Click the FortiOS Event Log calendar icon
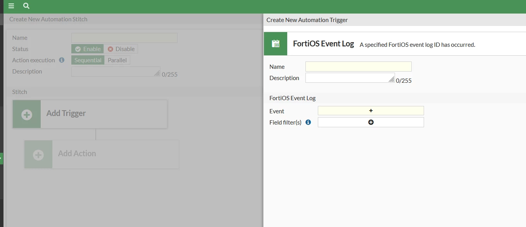526x227 pixels. [x=276, y=44]
